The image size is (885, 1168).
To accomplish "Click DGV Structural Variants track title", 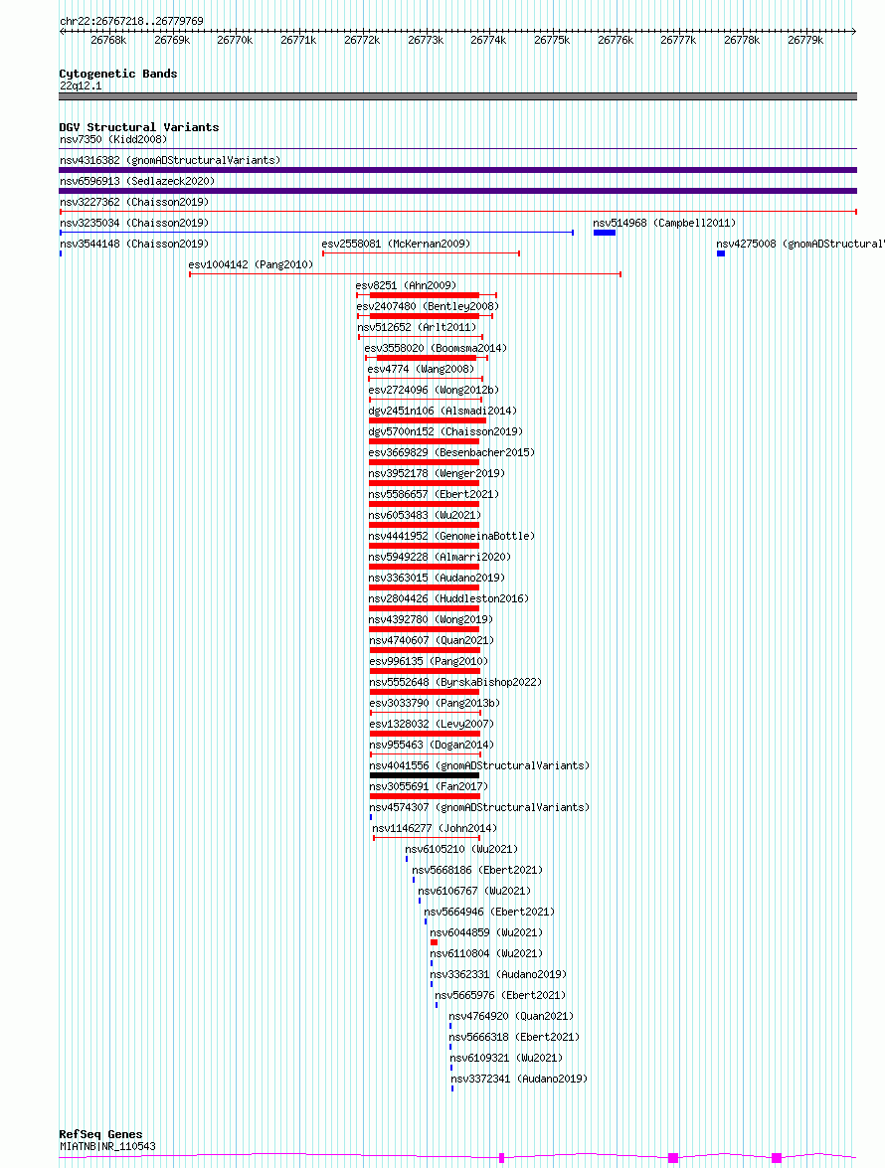I will (x=139, y=127).
